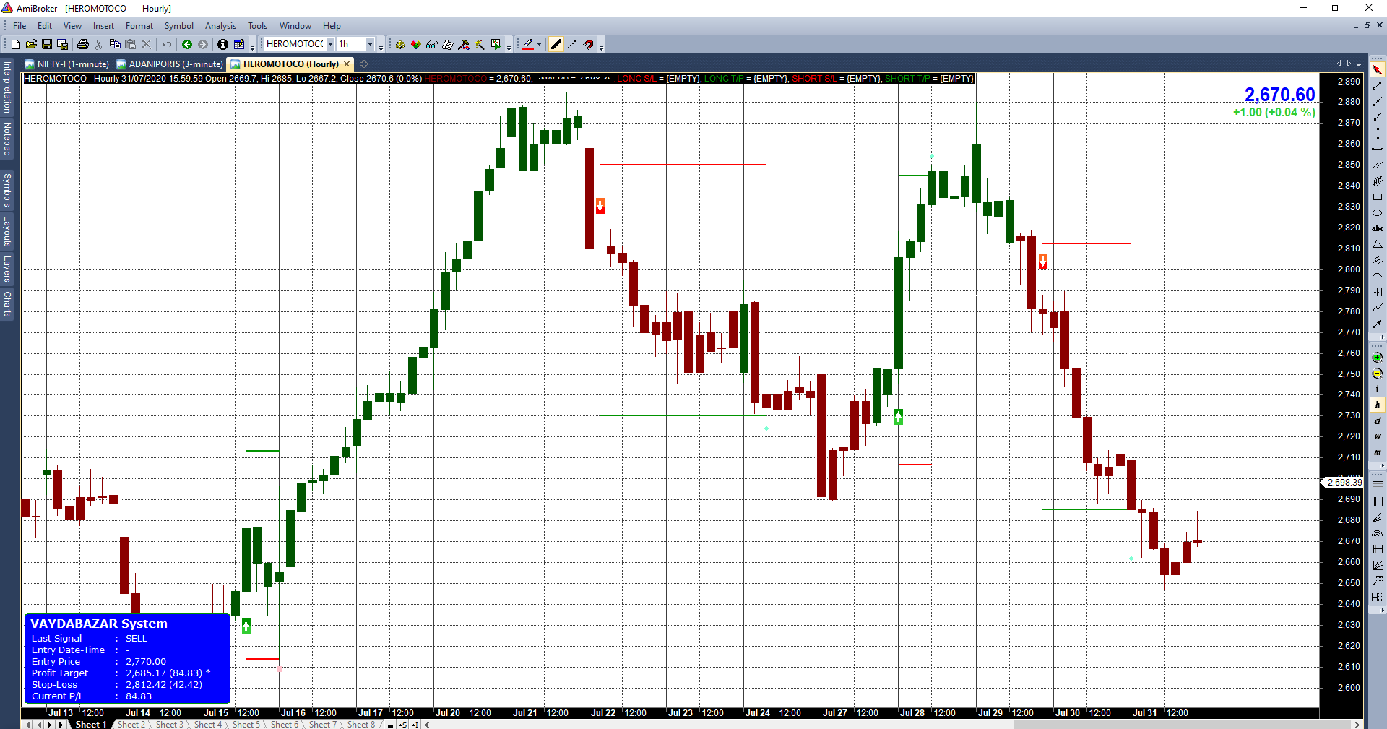Add a new chart tab with plus icon
1387x729 pixels.
pos(364,64)
